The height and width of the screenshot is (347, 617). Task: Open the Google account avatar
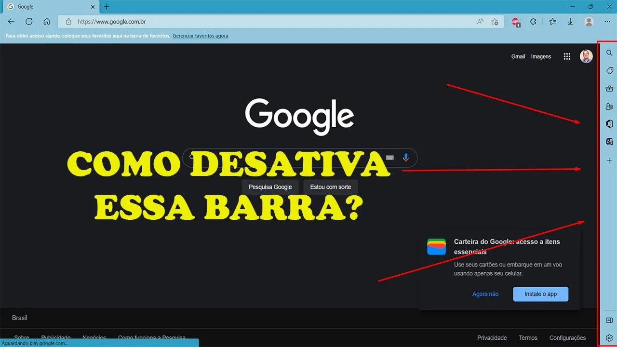(586, 56)
